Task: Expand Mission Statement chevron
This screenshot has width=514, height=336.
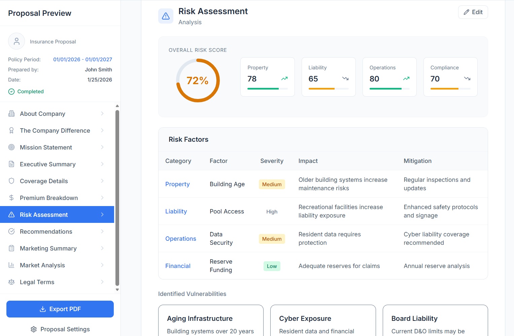Action: click(x=102, y=147)
